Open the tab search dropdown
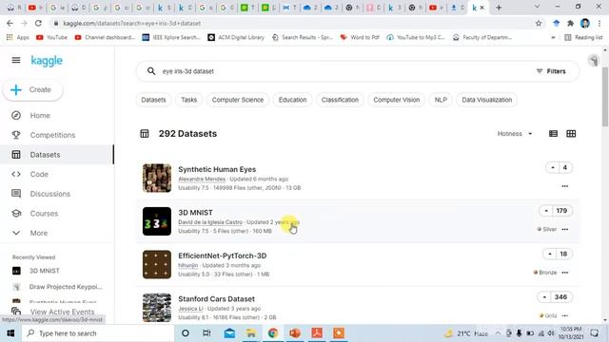 (537, 7)
